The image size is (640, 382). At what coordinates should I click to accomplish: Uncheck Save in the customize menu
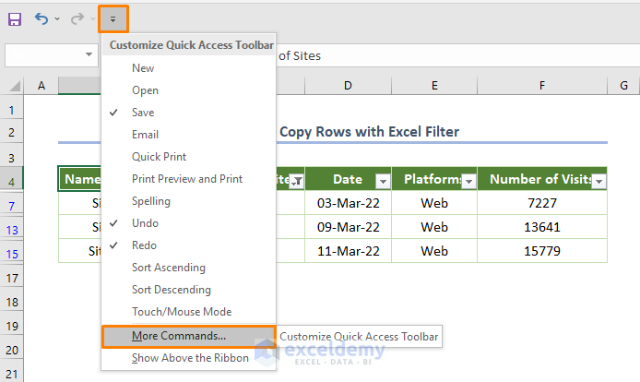tap(143, 113)
